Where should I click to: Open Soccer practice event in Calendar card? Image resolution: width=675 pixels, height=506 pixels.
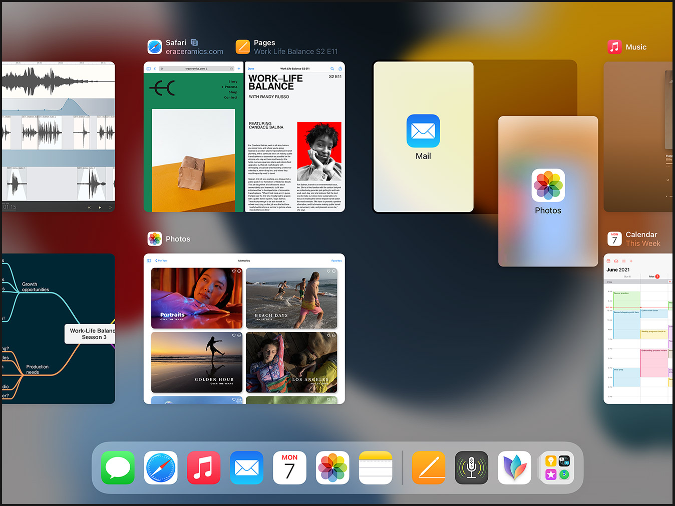pyautogui.click(x=627, y=299)
